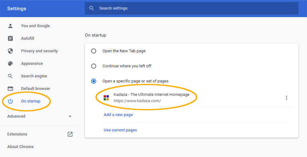Open Extensions page link
The image size is (307, 157).
click(17, 134)
